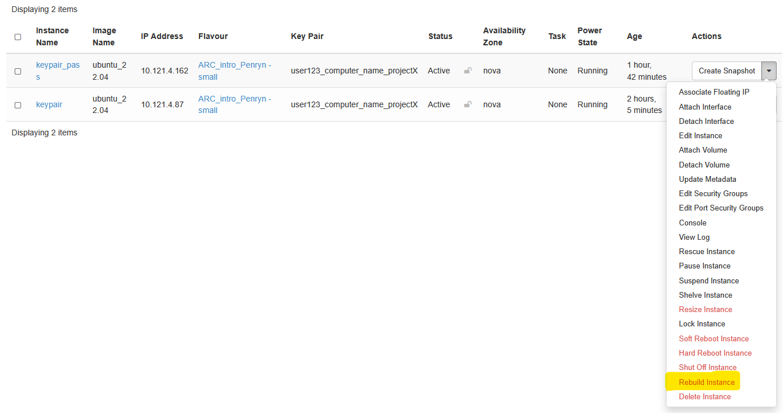Toggle the select-all checkbox in the table header

[x=18, y=37]
